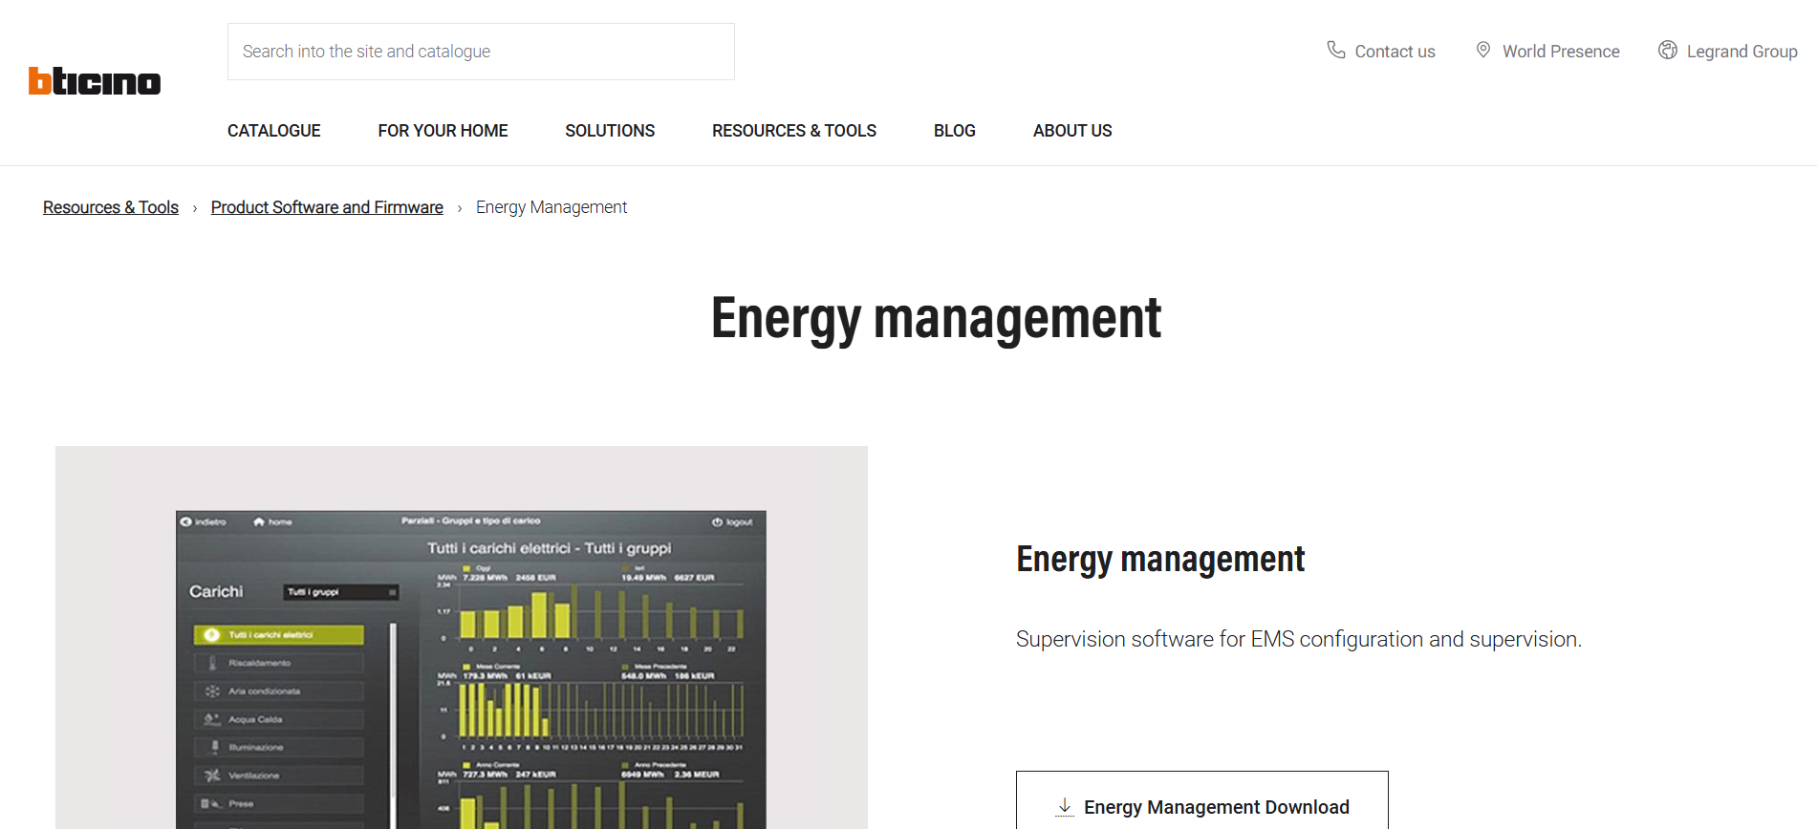Click the Energy Management Download button
This screenshot has width=1817, height=829.
click(1202, 800)
